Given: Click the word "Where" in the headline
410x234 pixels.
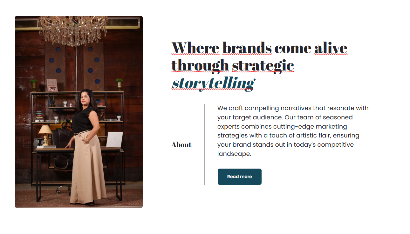Looking at the screenshot, I should pyautogui.click(x=195, y=48).
